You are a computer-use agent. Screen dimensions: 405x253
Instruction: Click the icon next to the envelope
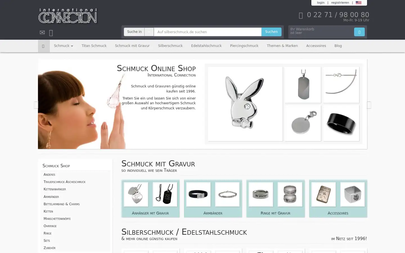pyautogui.click(x=51, y=33)
